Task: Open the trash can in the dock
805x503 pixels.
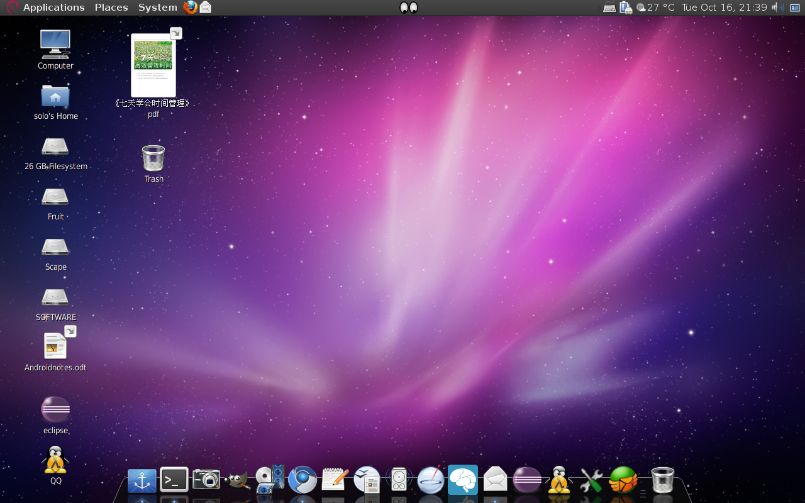Action: [x=662, y=480]
